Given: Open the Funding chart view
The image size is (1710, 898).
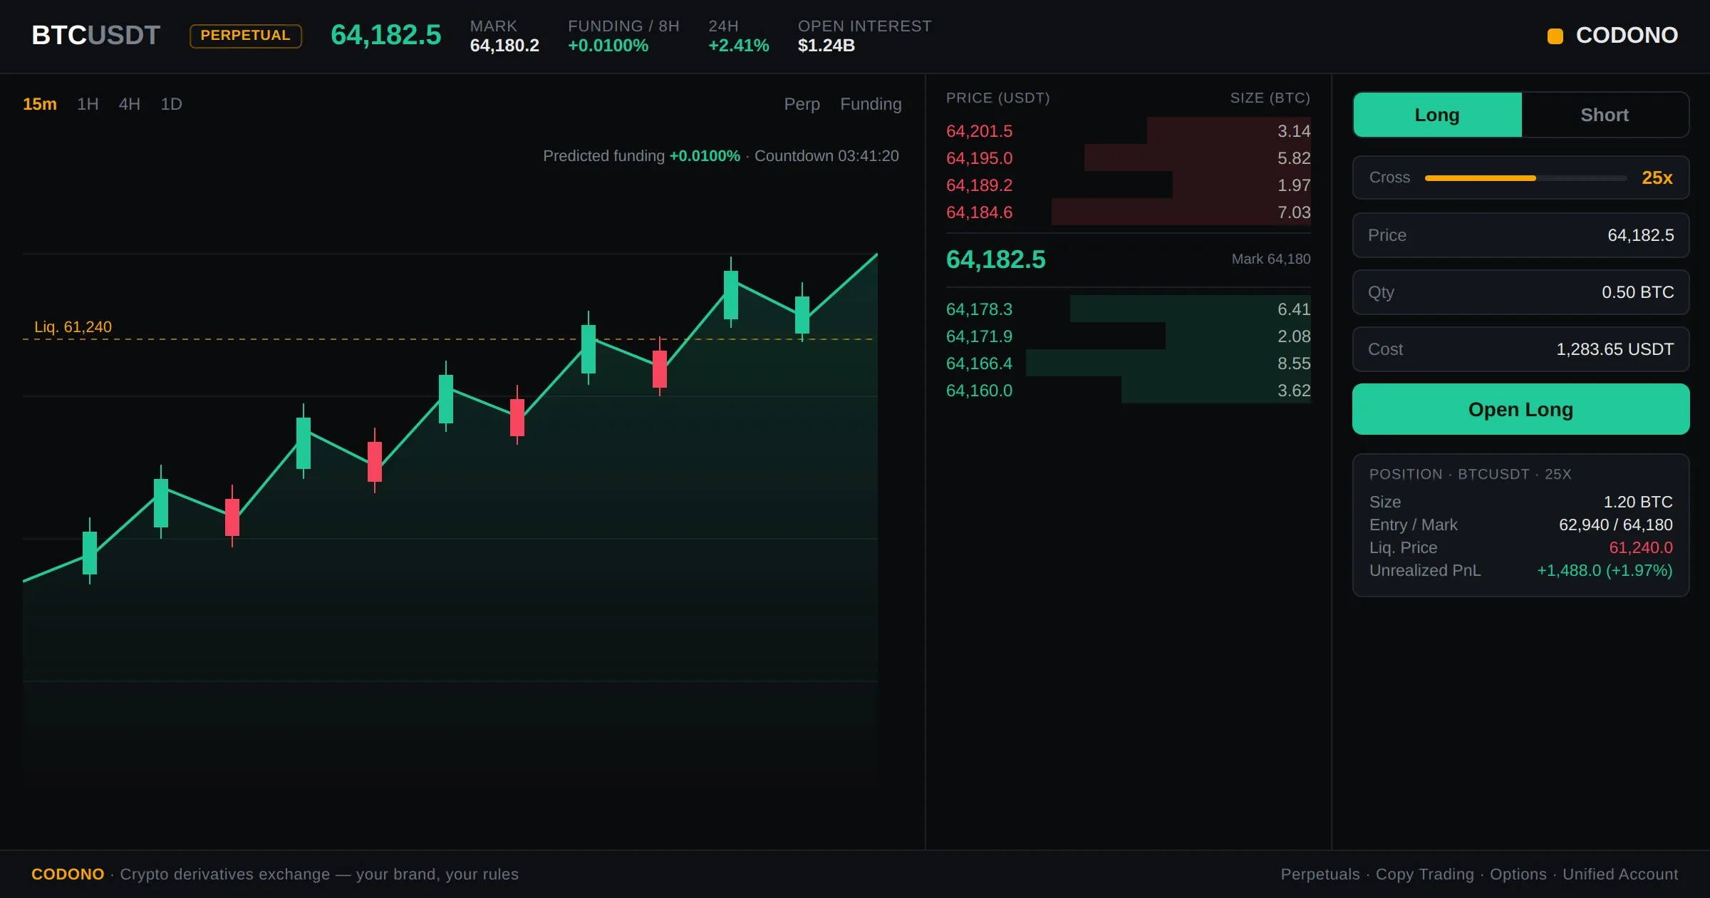Looking at the screenshot, I should (871, 104).
